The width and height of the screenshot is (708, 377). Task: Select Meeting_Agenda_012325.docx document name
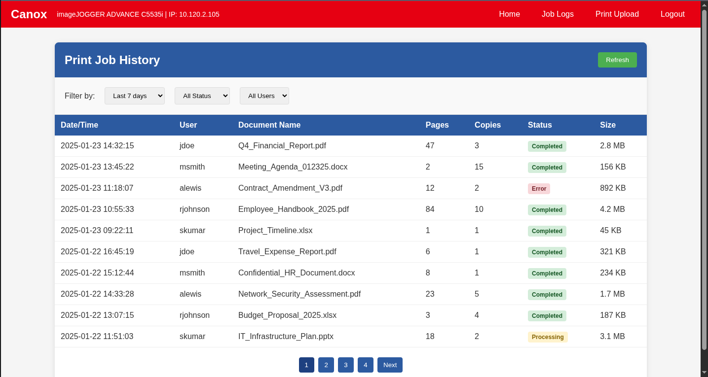[293, 167]
